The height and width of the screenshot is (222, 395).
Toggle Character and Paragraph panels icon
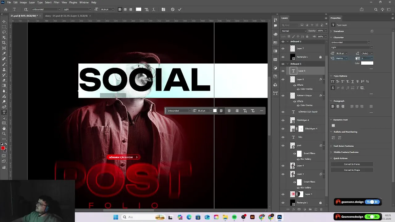tap(163, 9)
